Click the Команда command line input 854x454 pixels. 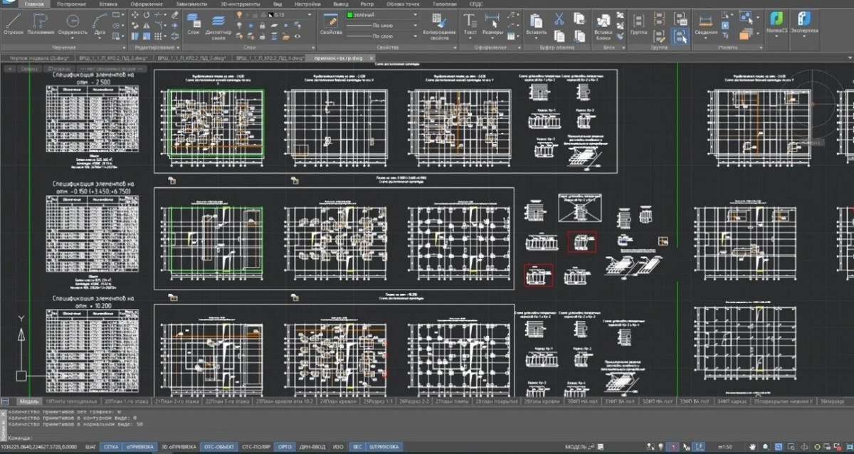pyautogui.click(x=427, y=438)
